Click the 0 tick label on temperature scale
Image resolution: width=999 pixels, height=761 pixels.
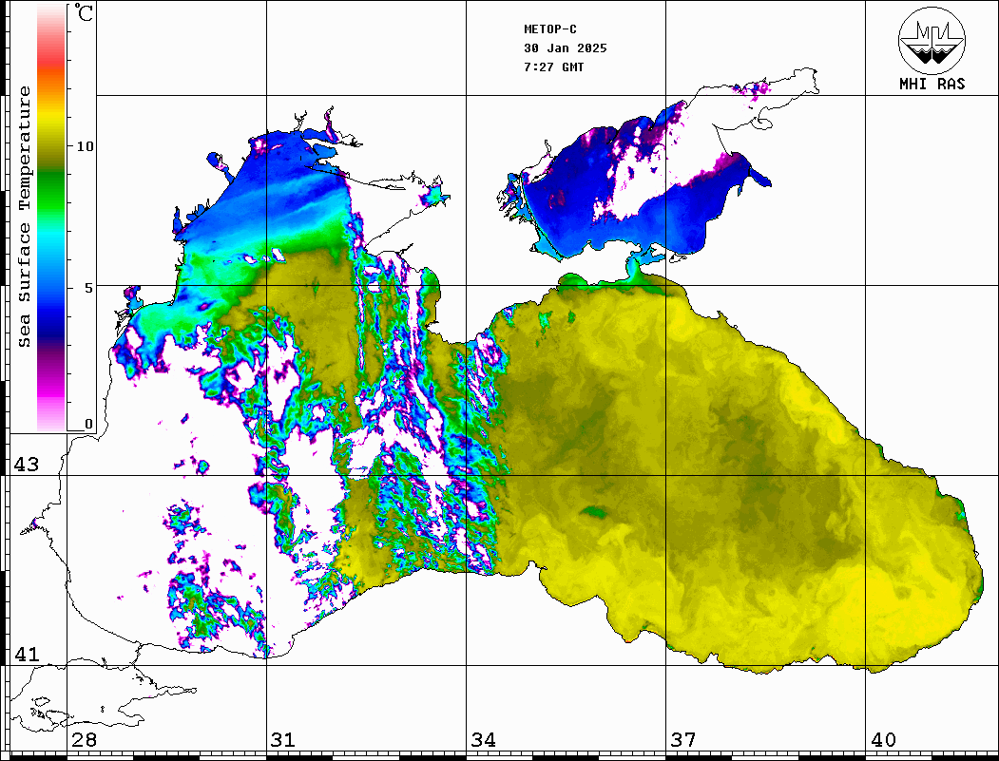click(89, 424)
